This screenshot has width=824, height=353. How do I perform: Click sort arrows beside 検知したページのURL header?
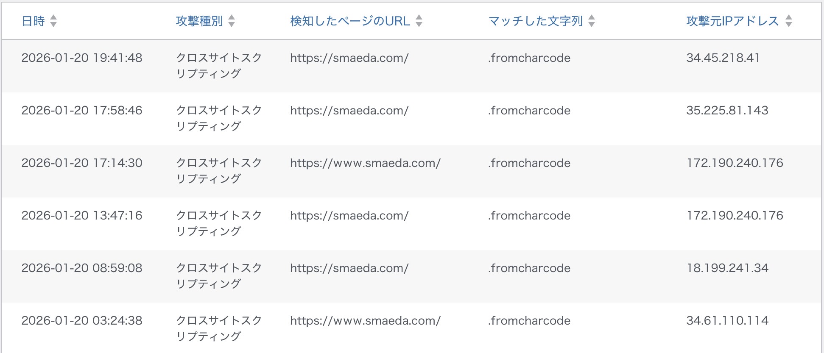419,21
